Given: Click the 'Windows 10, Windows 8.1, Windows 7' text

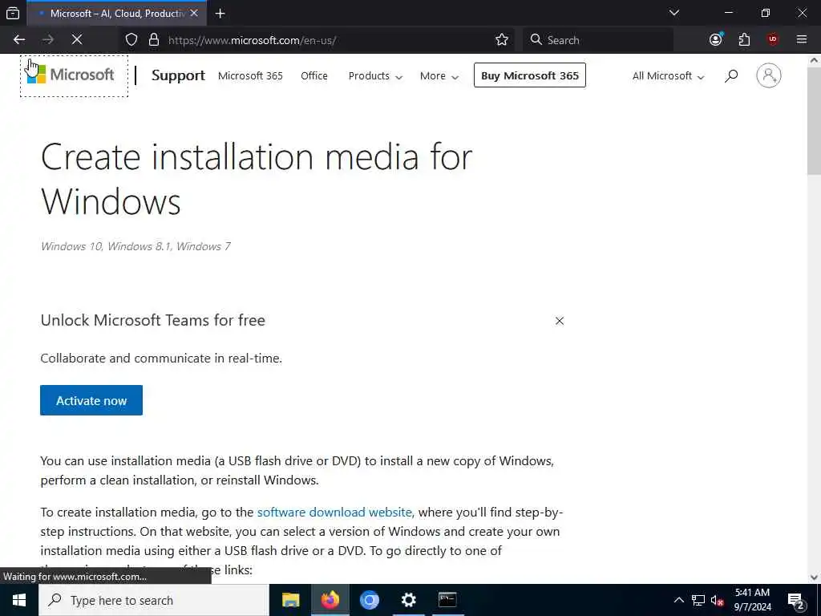Looking at the screenshot, I should click(x=135, y=246).
